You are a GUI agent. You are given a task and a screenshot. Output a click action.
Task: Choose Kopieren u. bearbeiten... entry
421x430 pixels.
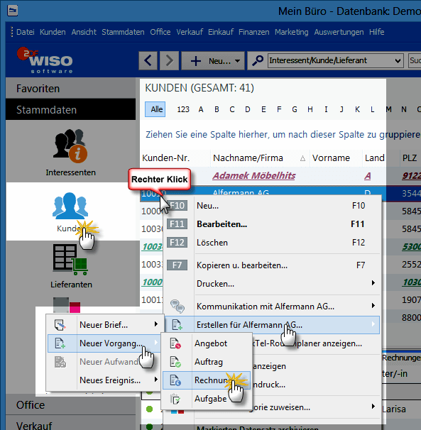272,265
